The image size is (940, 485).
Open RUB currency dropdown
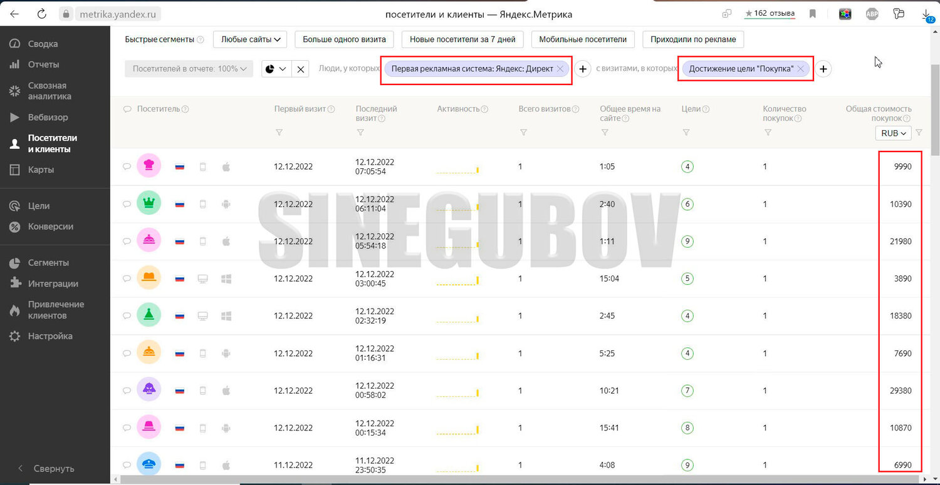(893, 133)
